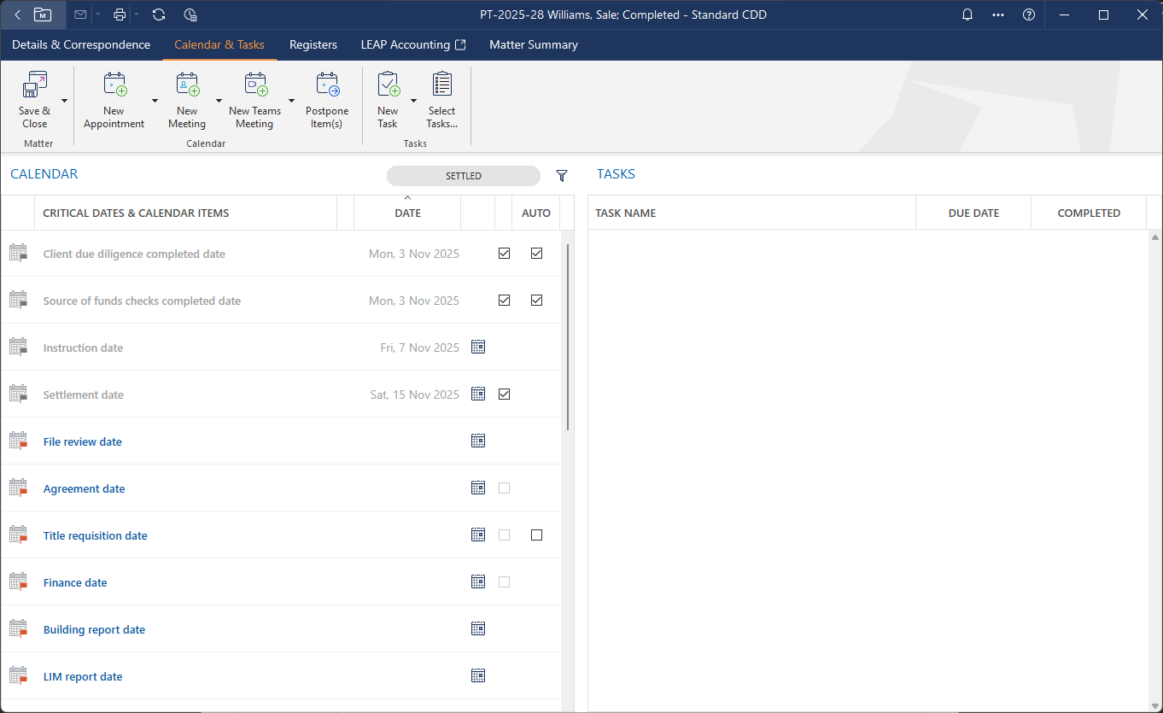Expand the New Appointment dropdown arrow
The height and width of the screenshot is (713, 1163).
tap(155, 101)
